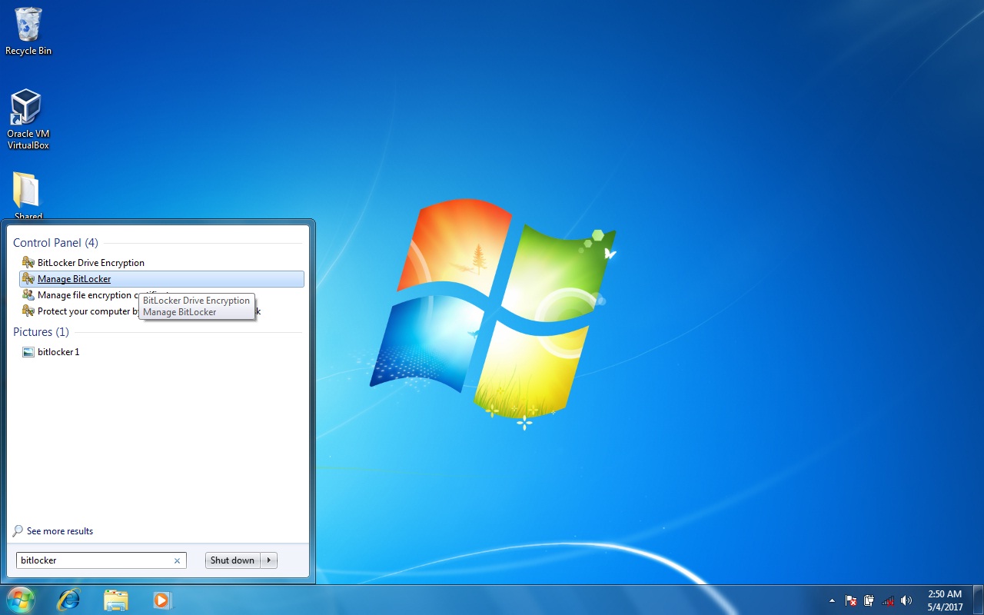Open Manage file encryption certificates result
The height and width of the screenshot is (615, 984).
coord(161,295)
